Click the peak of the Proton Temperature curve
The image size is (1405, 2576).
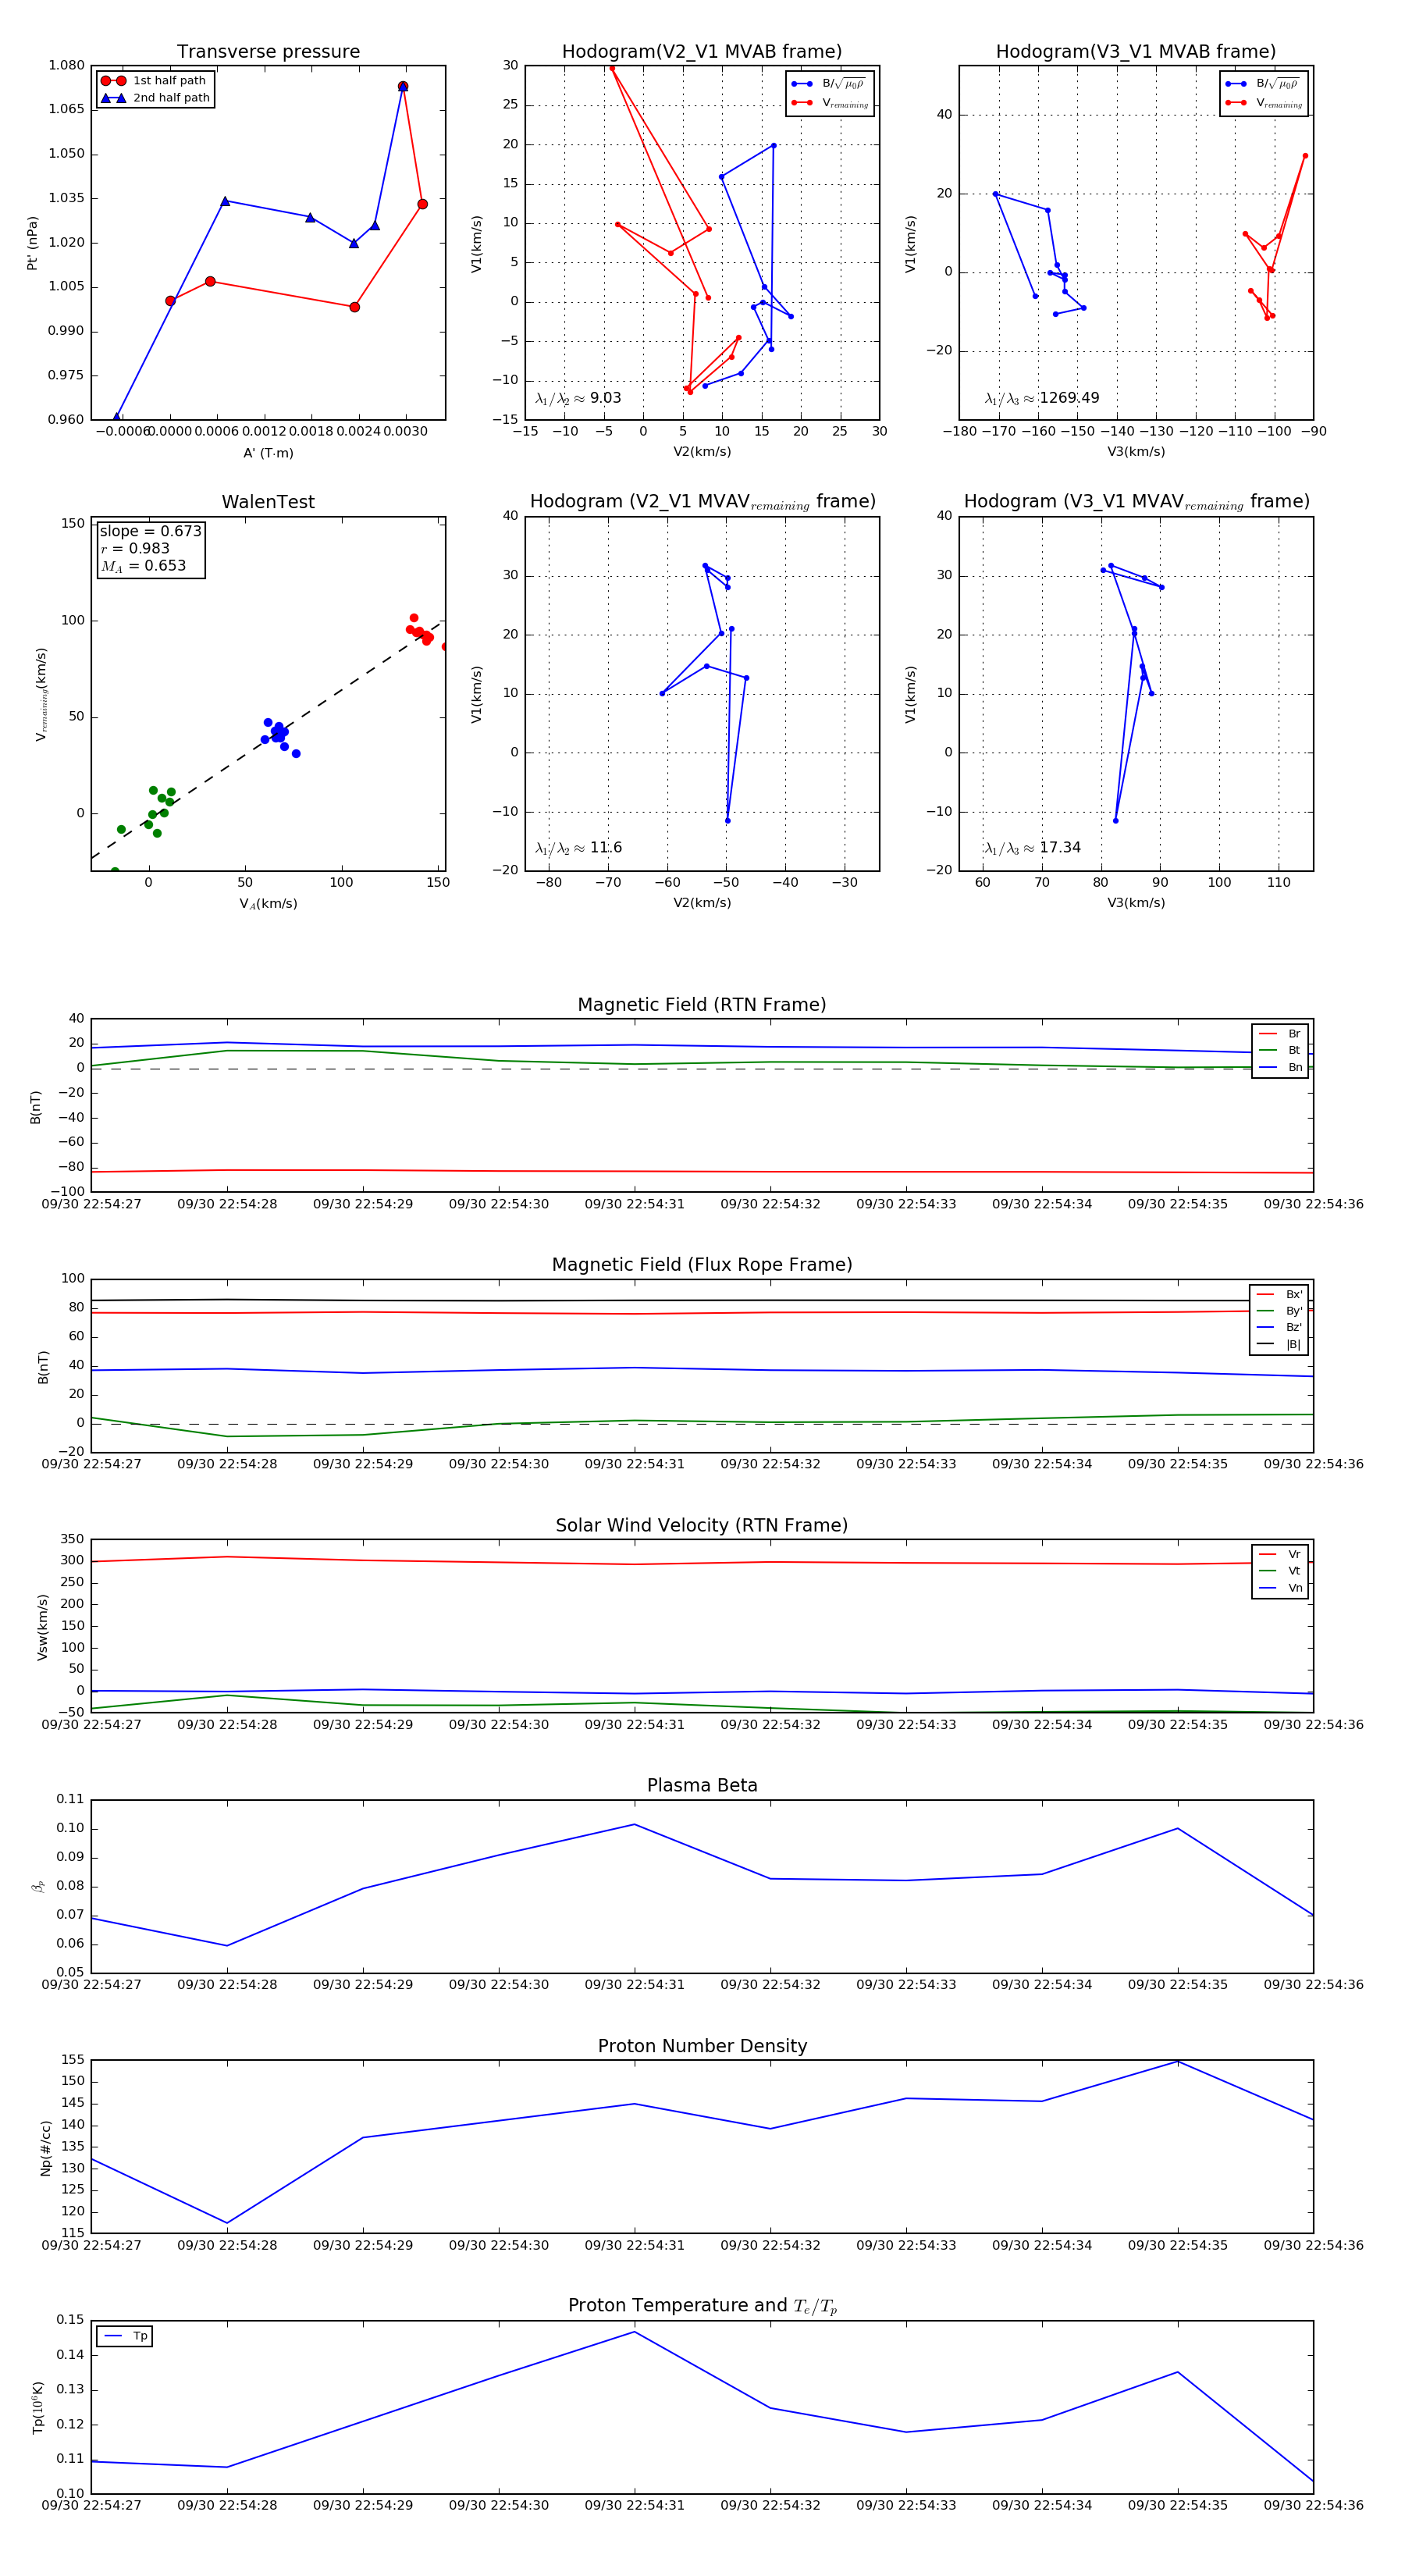pos(634,2332)
